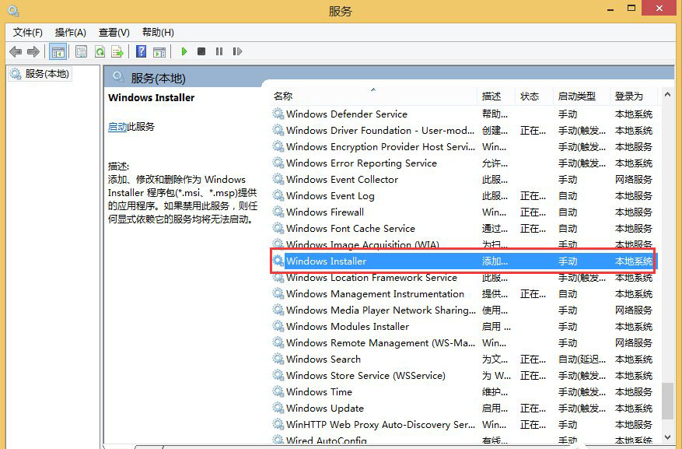
Task: Click the gear icon beside Windows Update
Action: (278, 408)
